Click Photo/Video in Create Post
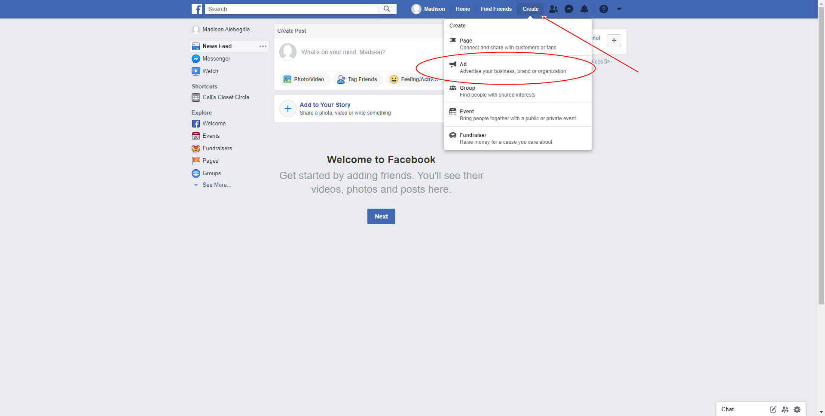Screen dimensions: 825x416 click(x=304, y=79)
